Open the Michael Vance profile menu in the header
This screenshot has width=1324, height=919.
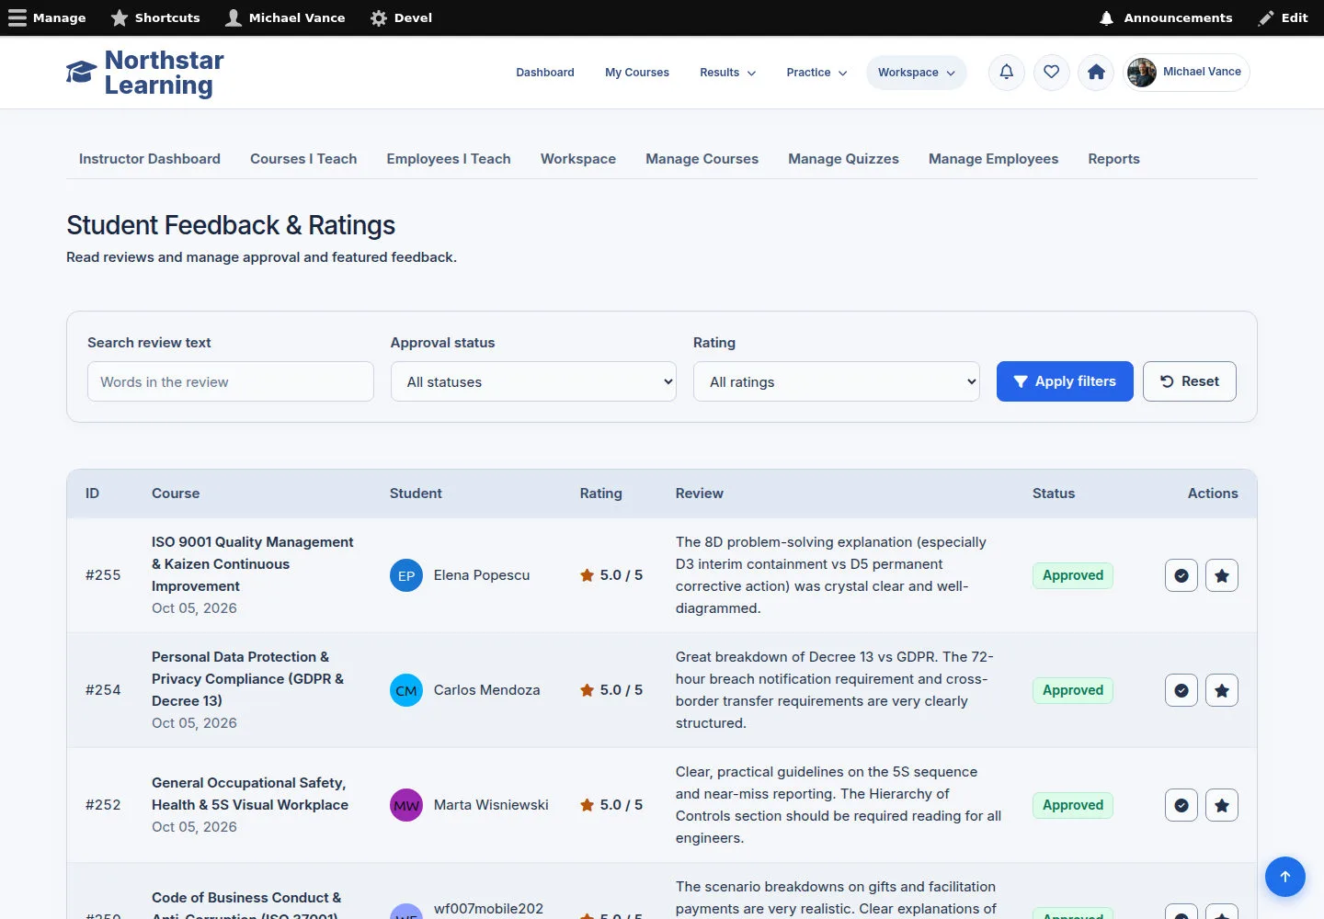(x=1186, y=72)
